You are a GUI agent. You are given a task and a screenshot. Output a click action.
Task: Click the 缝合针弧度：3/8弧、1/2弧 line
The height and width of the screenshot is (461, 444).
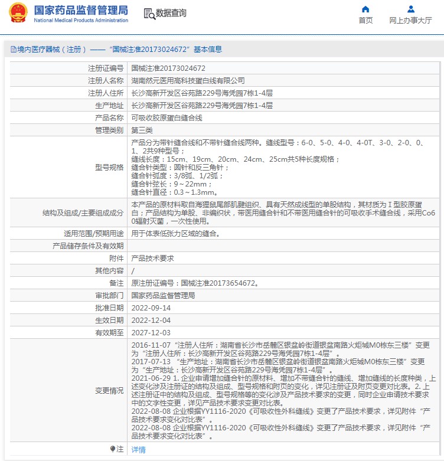click(177, 175)
